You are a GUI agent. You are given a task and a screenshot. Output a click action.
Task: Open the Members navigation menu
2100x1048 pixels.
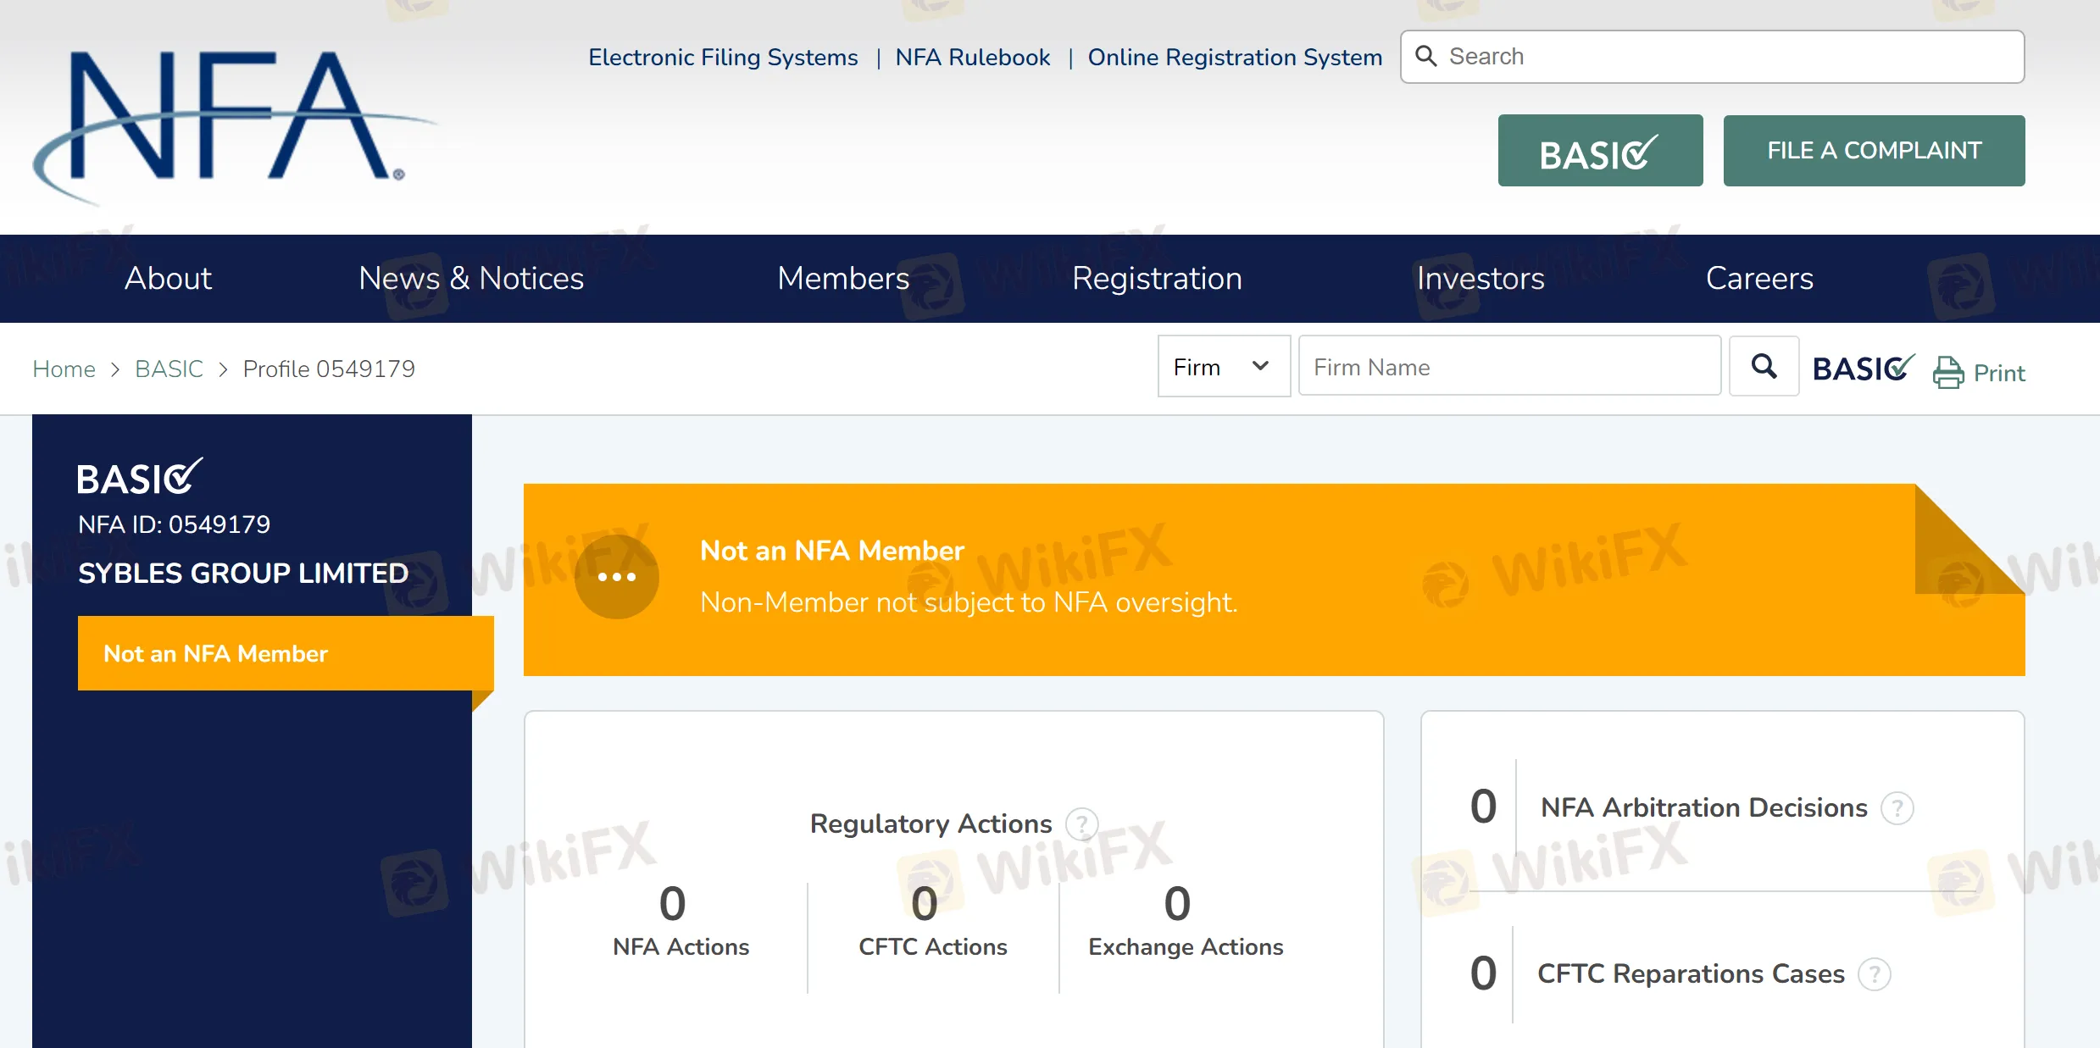pos(843,278)
